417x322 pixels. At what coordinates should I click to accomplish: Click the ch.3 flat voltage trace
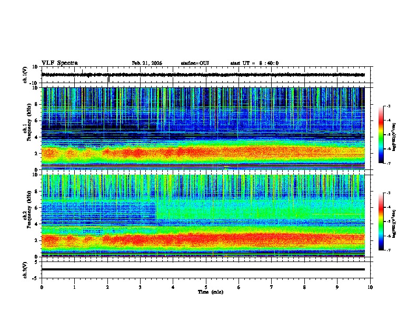click(203, 269)
